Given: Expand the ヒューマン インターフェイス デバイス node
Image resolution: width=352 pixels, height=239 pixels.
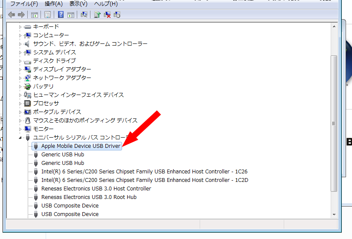Looking at the screenshot, I should pos(20,95).
